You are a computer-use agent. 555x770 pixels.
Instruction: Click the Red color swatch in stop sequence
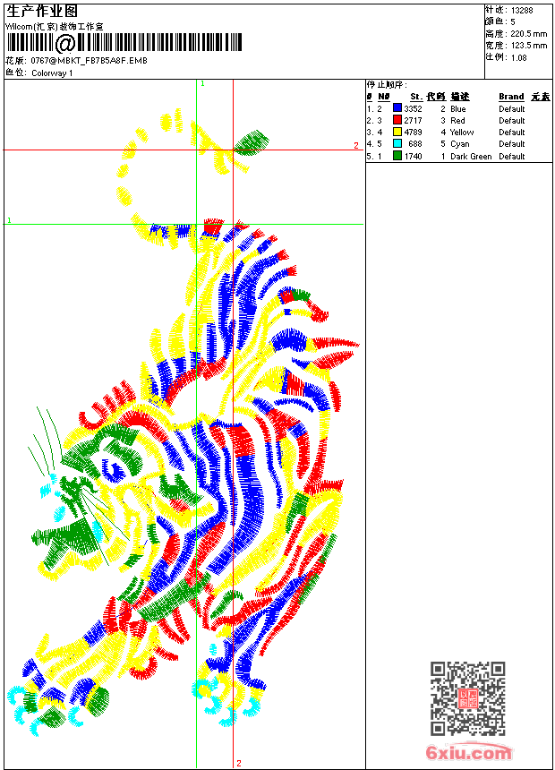point(397,120)
